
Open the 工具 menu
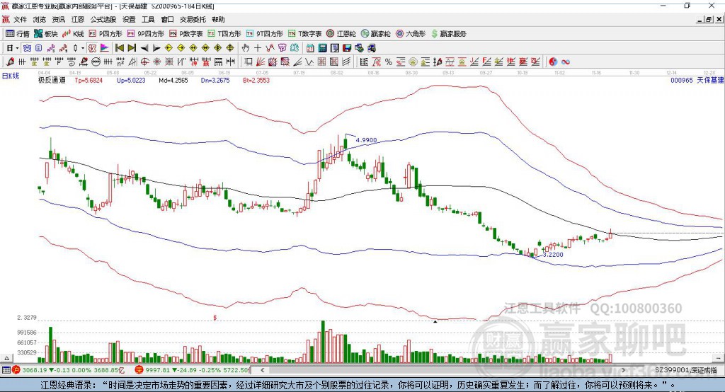click(148, 19)
